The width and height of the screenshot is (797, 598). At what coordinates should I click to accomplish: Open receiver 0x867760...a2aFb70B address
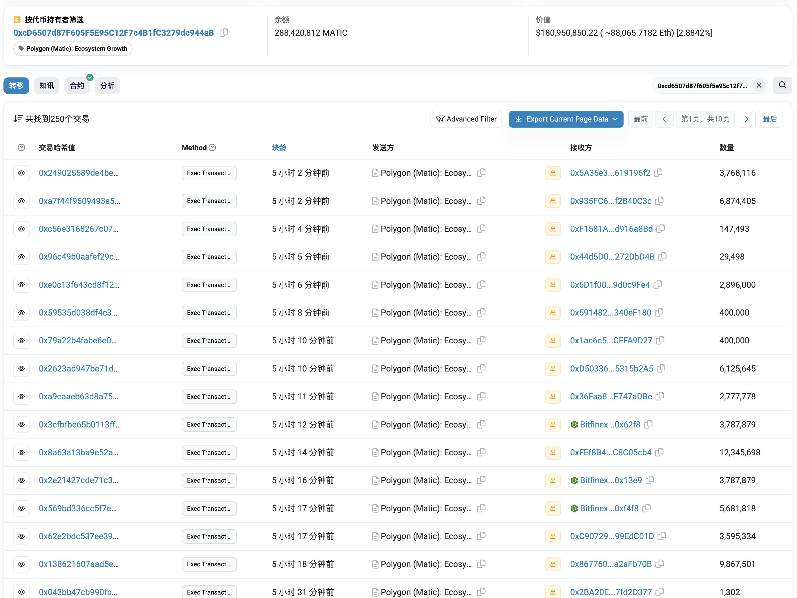(611, 564)
